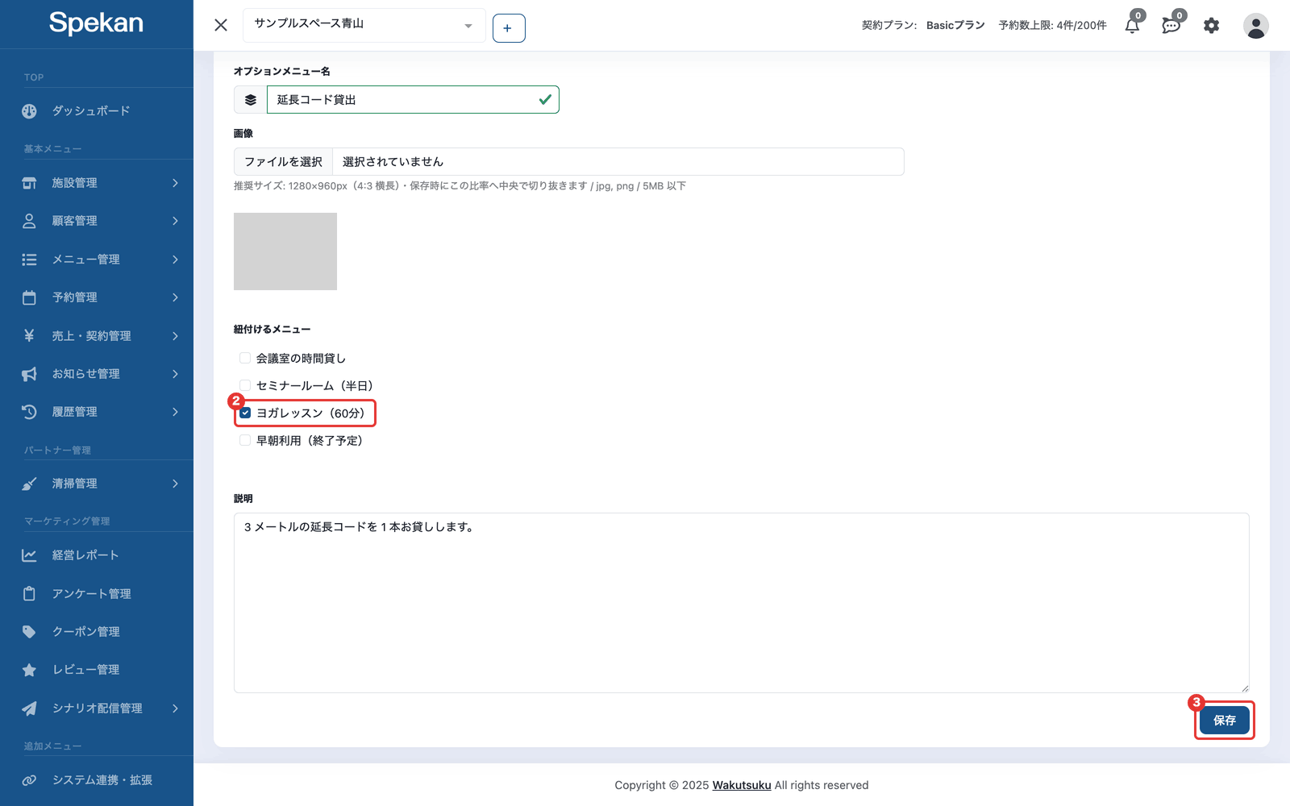Open the notifications bell icon
The height and width of the screenshot is (806, 1290).
tap(1132, 25)
